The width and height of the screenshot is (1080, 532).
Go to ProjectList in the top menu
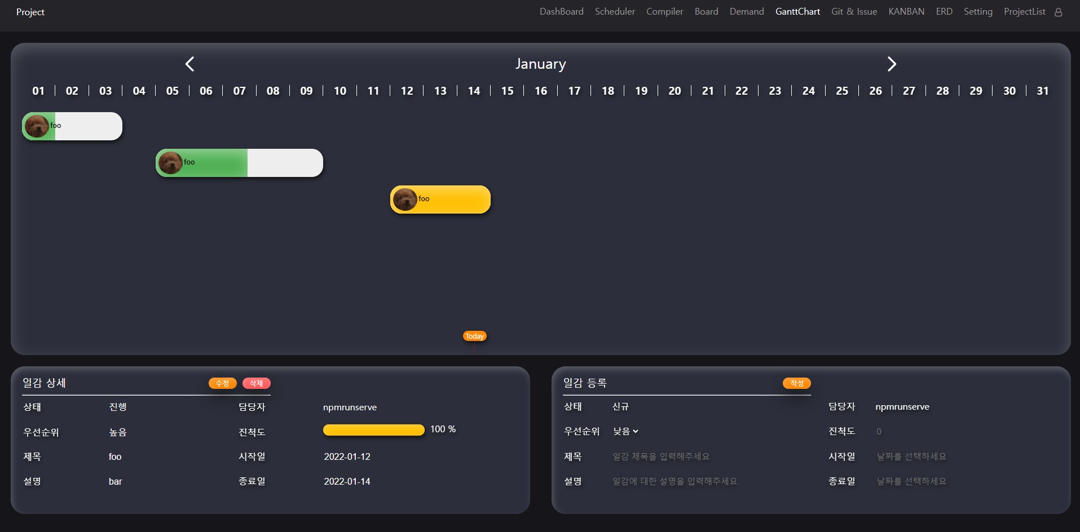click(1024, 11)
